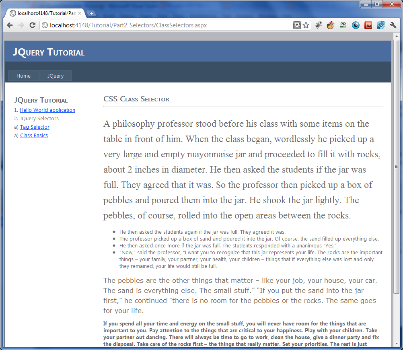Click the SEO extension icon
The image size is (403, 350).
[x=380, y=25]
